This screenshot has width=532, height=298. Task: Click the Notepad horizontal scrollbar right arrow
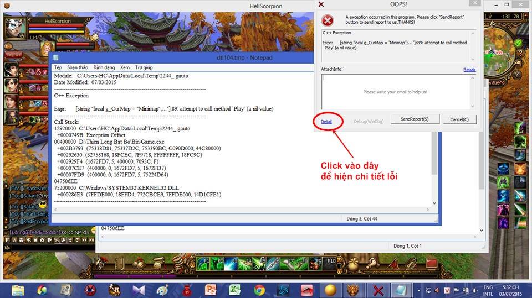pos(427,210)
